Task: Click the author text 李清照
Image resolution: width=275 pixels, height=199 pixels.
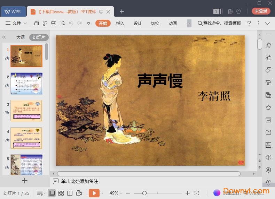Action: [x=214, y=96]
